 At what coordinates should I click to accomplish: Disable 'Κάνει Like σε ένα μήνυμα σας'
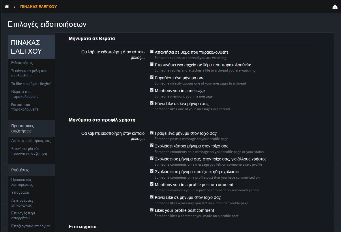[x=151, y=103]
